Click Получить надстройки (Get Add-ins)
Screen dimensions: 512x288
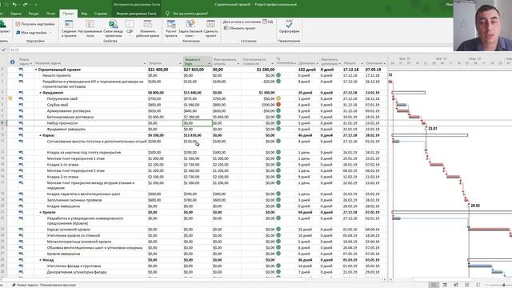point(35,24)
